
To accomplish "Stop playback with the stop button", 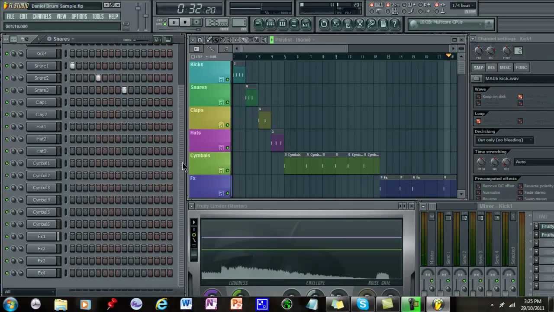I will tap(185, 23).
